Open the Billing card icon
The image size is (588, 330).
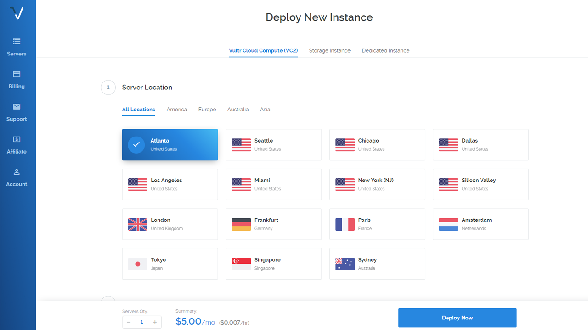tap(17, 74)
